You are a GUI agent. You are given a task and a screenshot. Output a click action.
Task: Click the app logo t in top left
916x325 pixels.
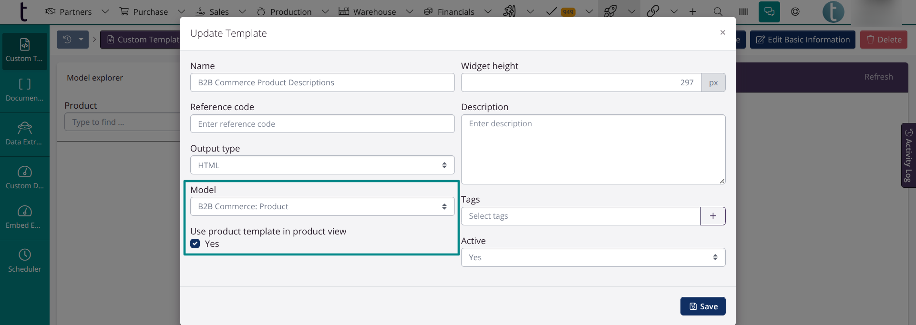(23, 12)
